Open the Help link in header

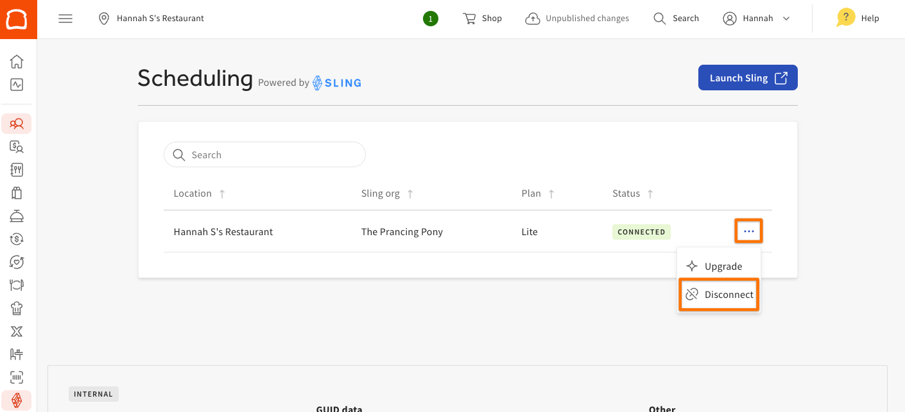859,19
